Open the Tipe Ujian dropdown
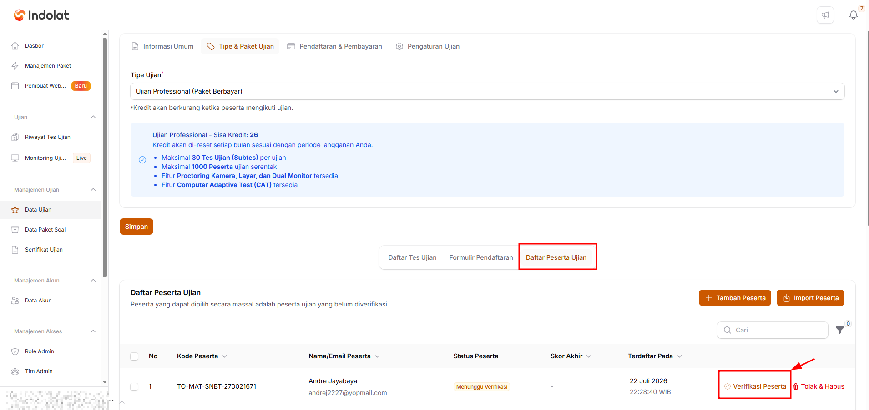This screenshot has width=869, height=410. [x=487, y=91]
